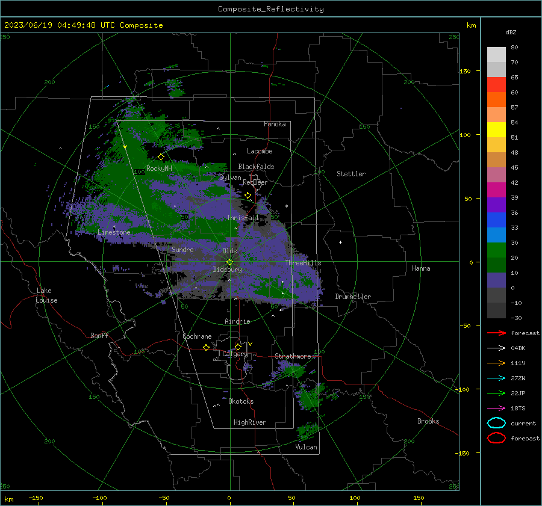Click the RedDeer city label

(255, 182)
